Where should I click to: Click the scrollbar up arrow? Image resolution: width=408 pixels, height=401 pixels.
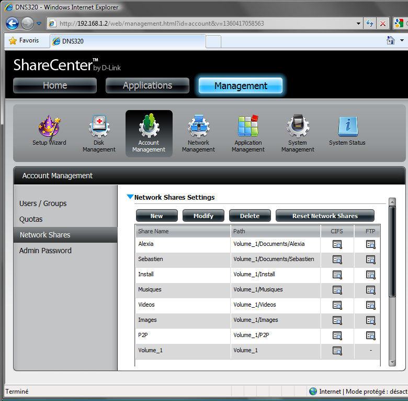pyautogui.click(x=392, y=201)
